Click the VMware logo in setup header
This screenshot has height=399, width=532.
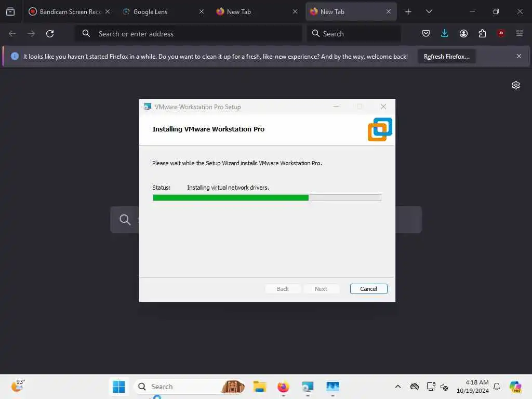(x=380, y=129)
